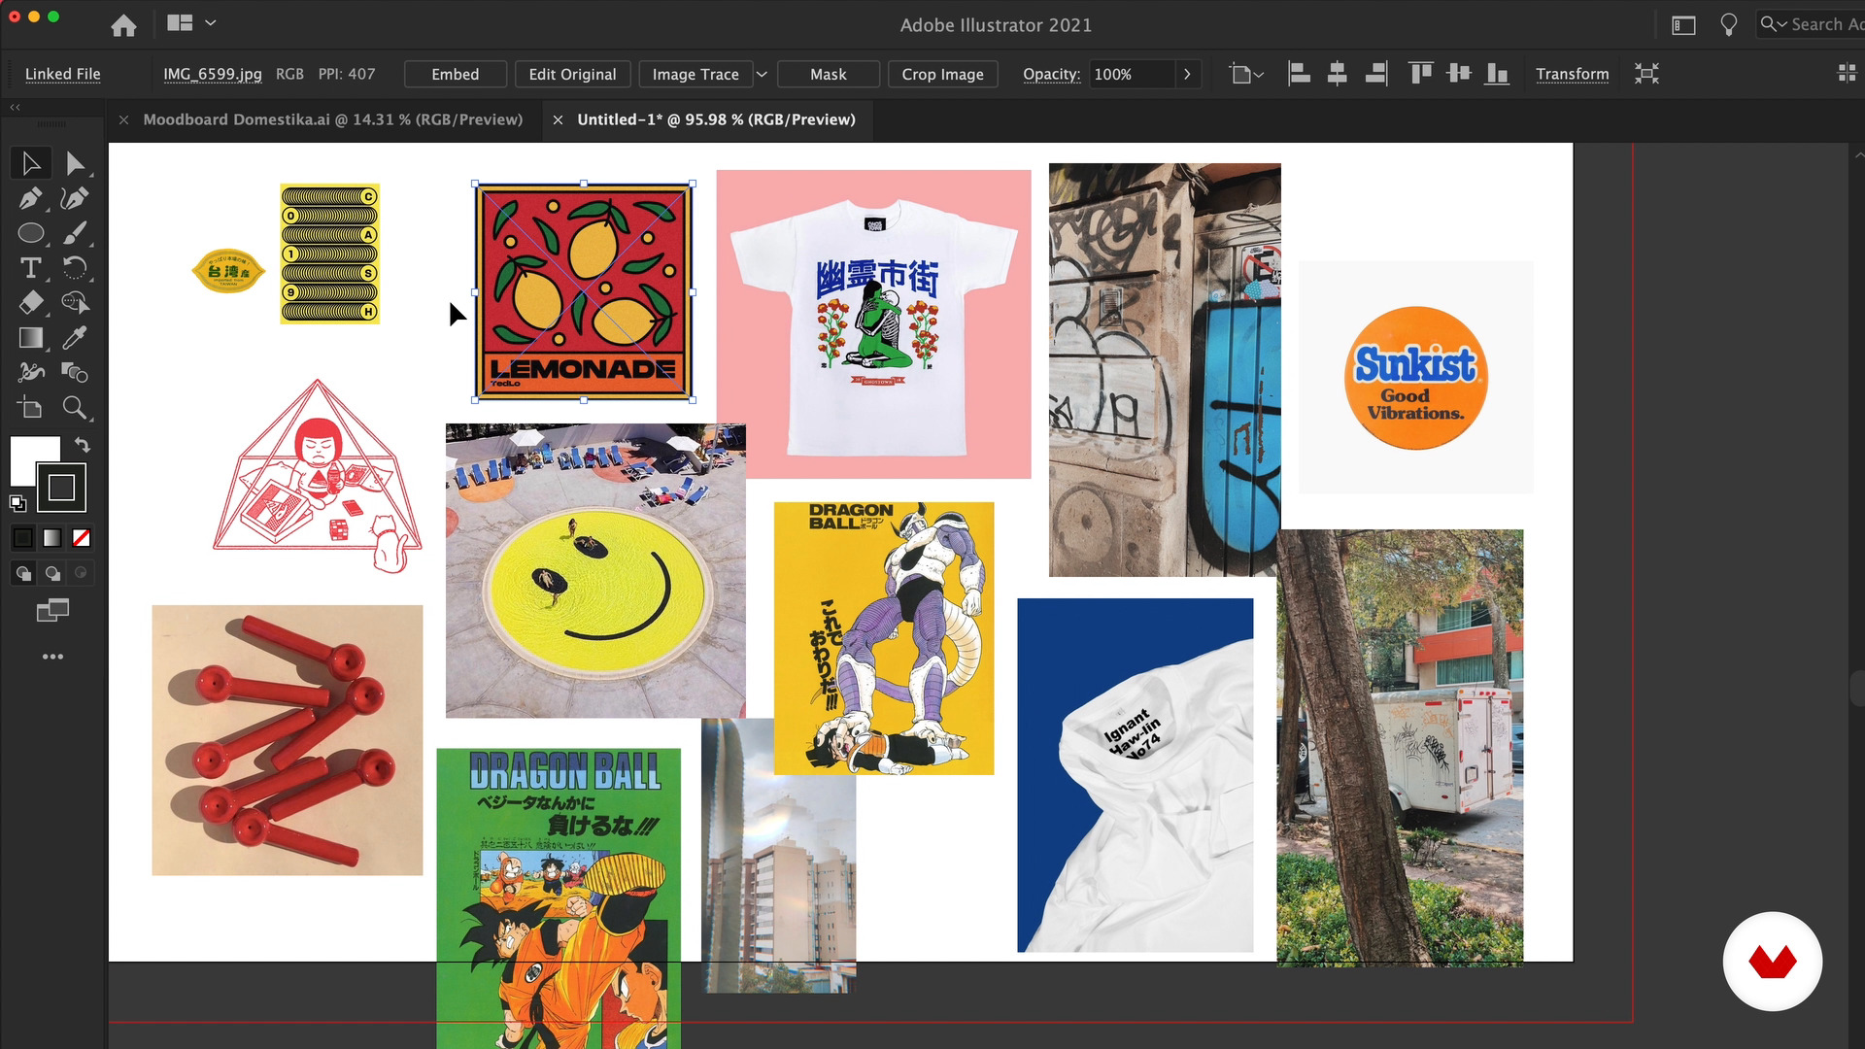Image resolution: width=1865 pixels, height=1049 pixels.
Task: Click the Mask button
Action: (x=829, y=74)
